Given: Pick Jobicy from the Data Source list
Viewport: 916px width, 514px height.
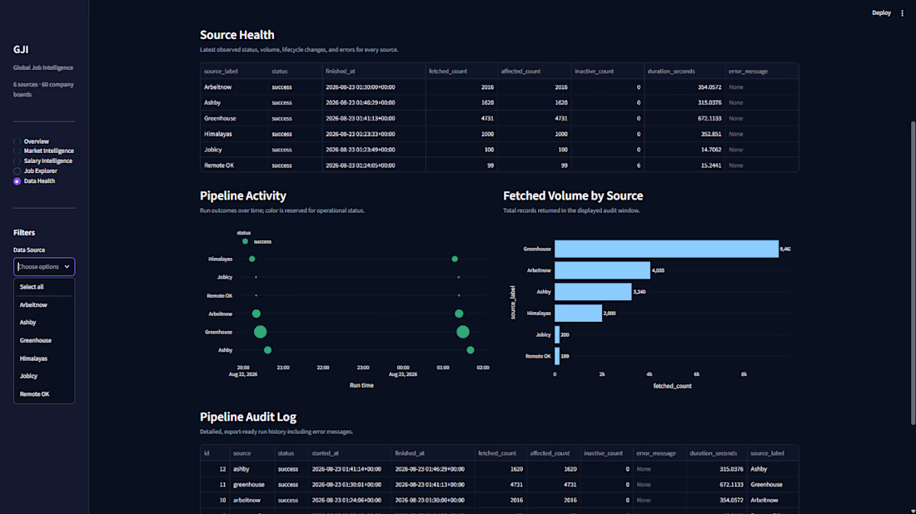Looking at the screenshot, I should point(44,376).
